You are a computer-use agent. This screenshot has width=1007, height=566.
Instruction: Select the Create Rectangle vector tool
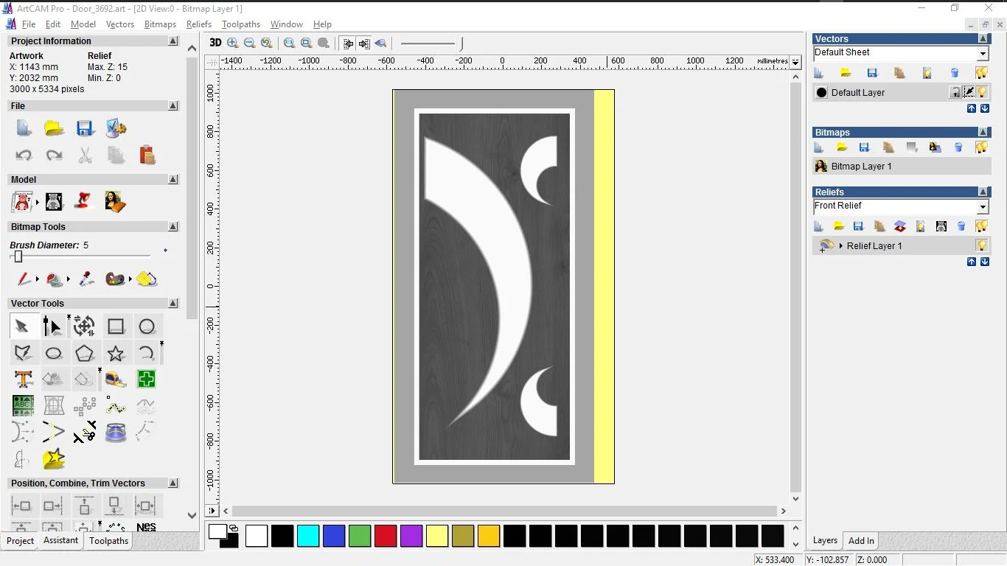[116, 326]
